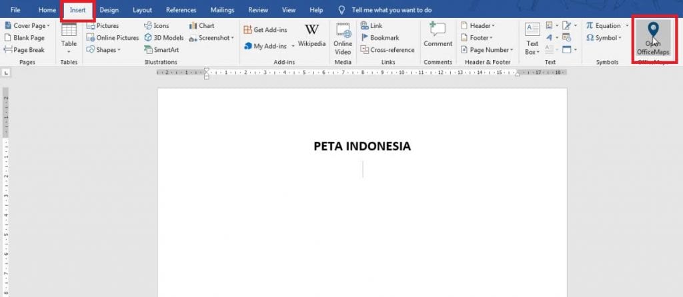Expand the Shapes gallery

[x=103, y=49]
